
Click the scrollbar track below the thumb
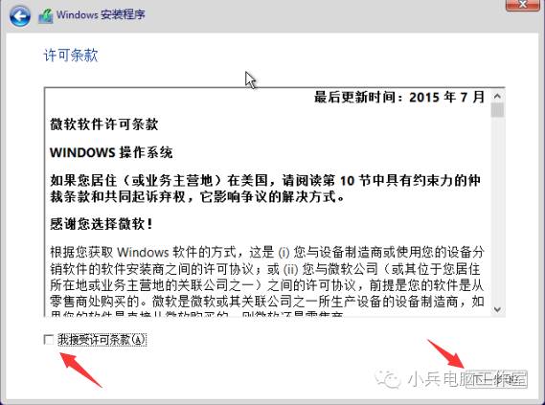coord(497,211)
